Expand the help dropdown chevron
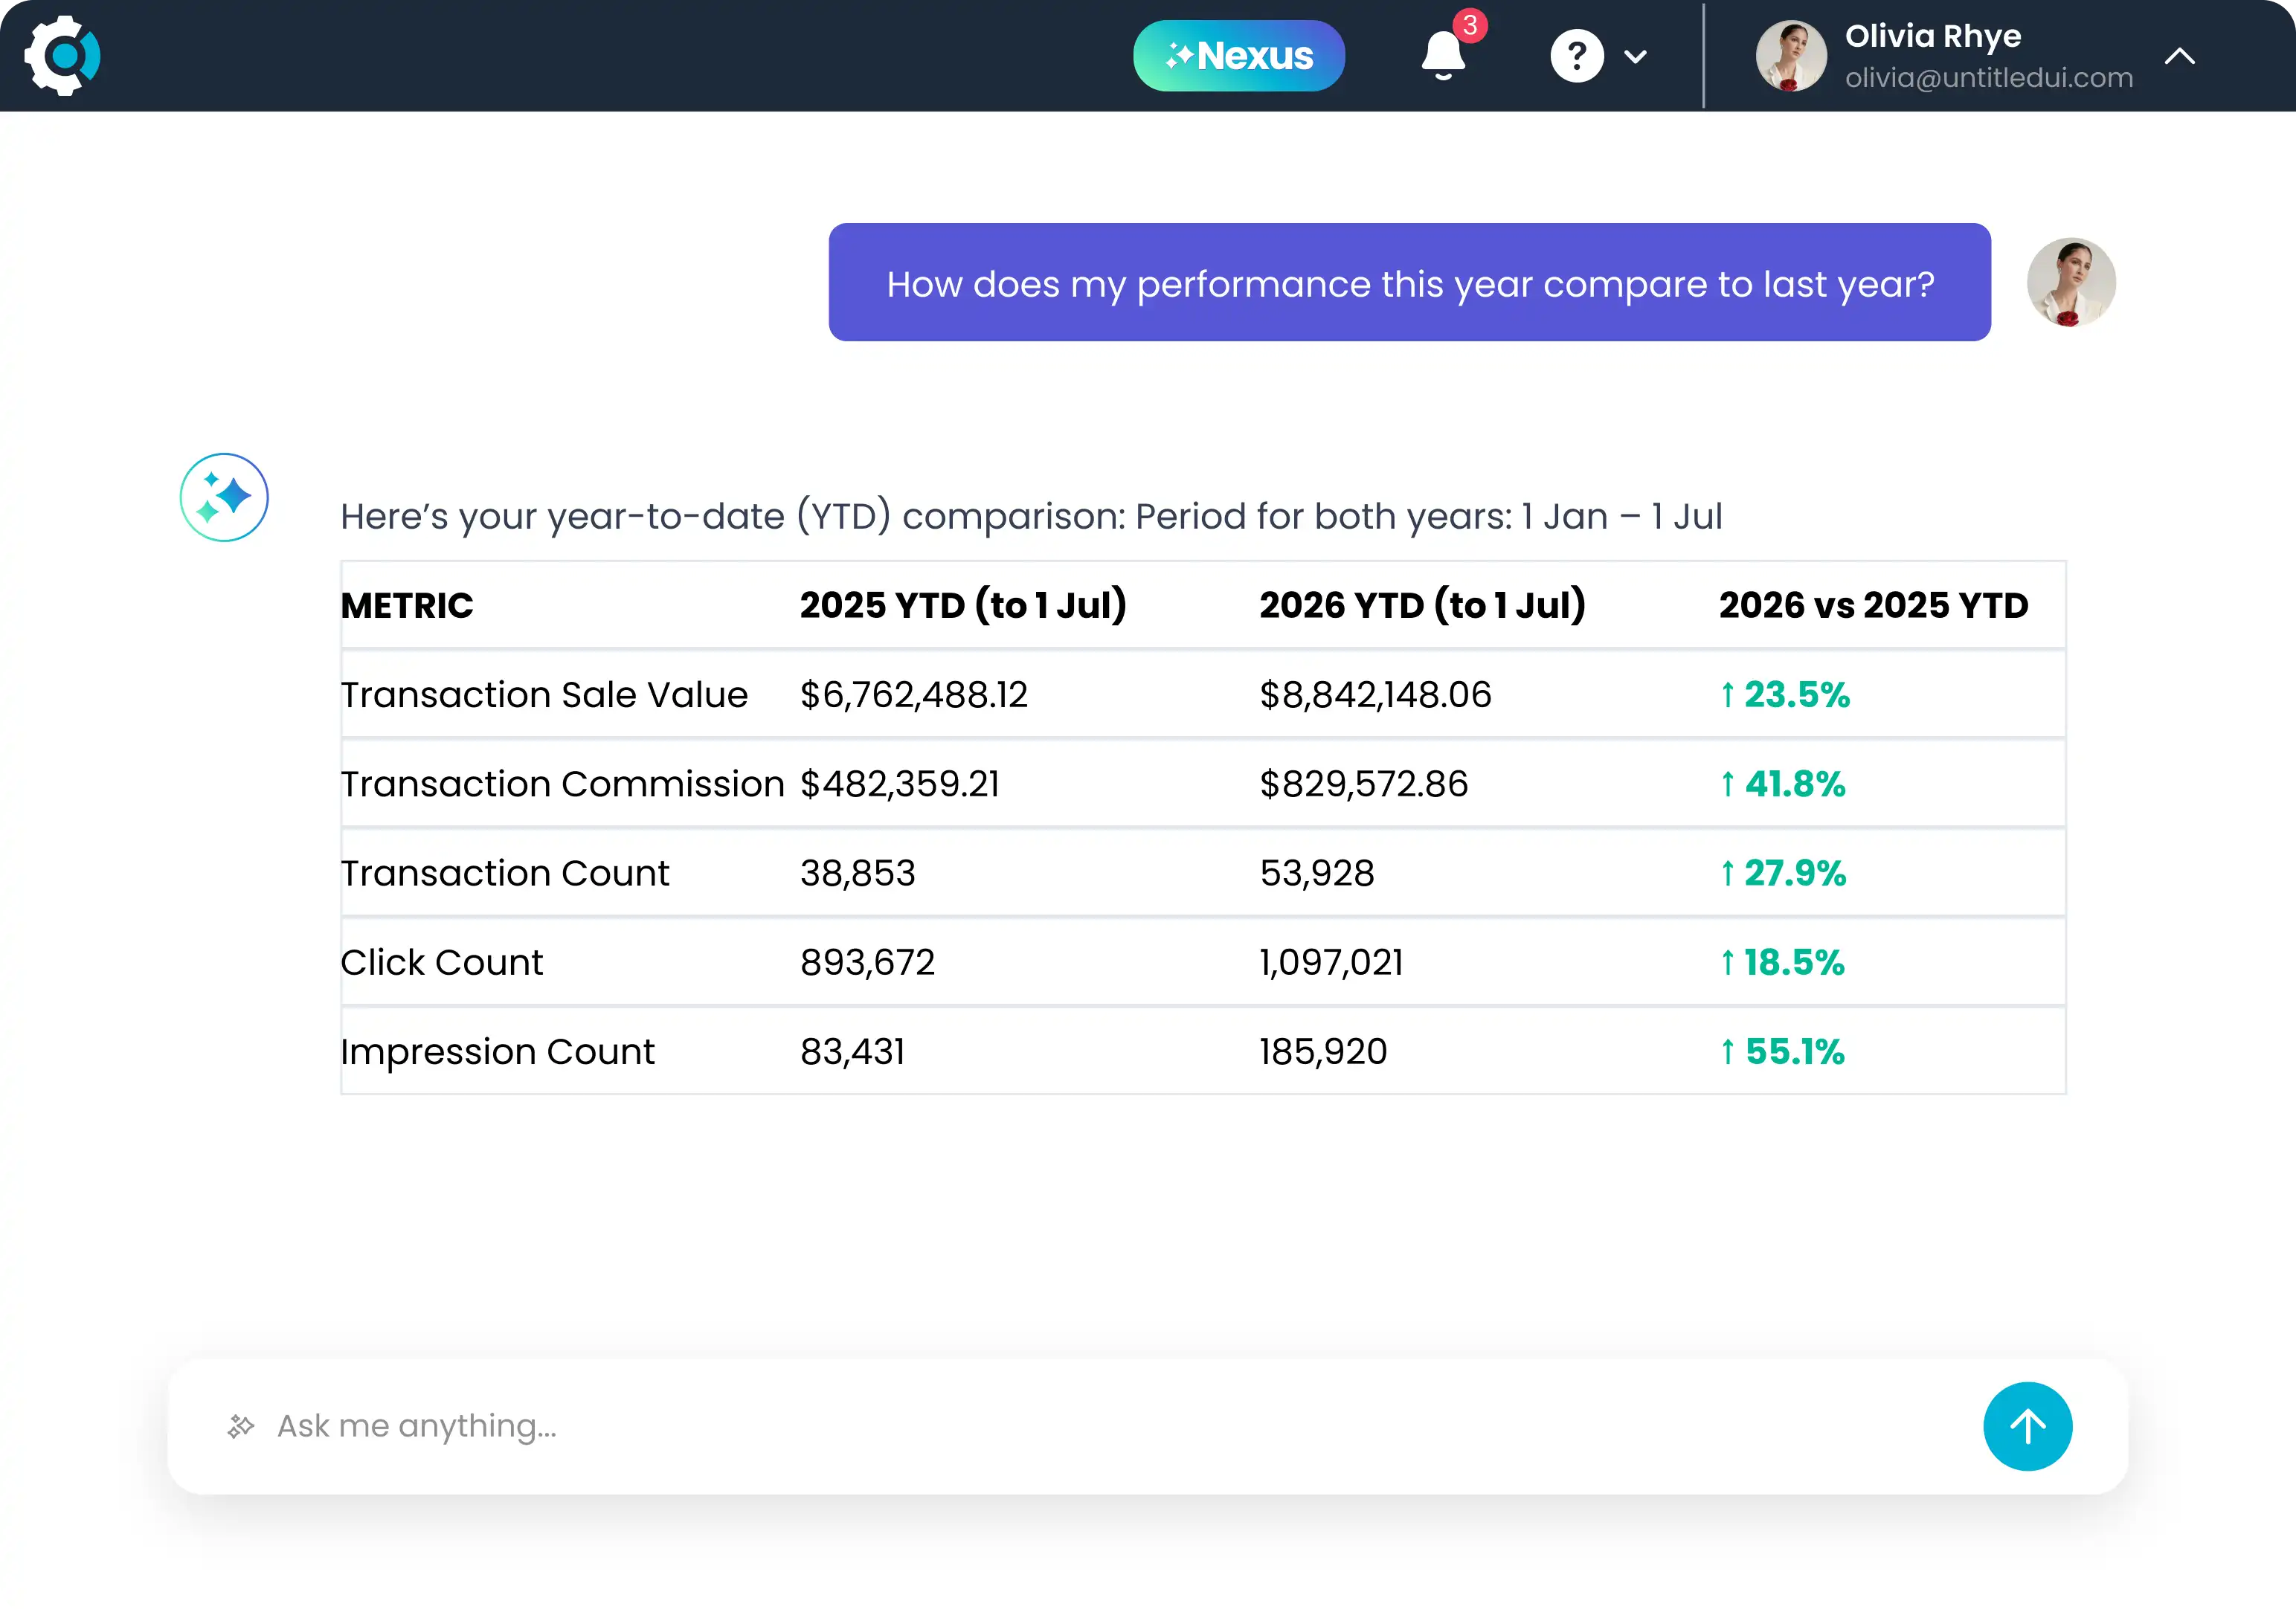The image size is (2296, 1615). click(1635, 57)
